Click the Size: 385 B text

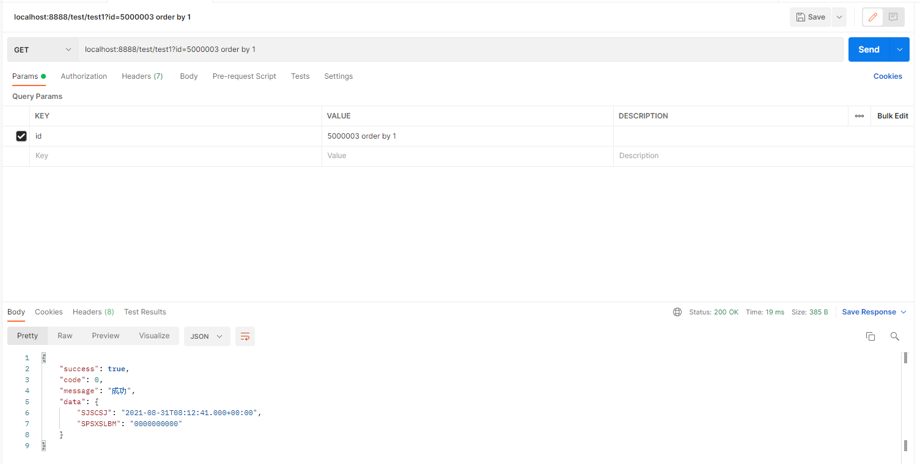[810, 312]
